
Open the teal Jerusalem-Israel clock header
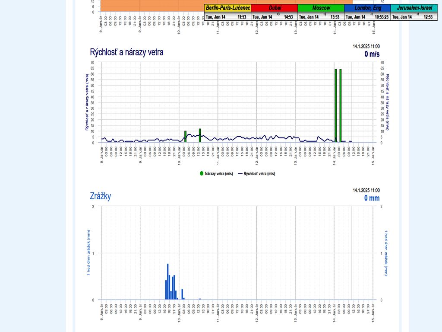tap(414, 8)
